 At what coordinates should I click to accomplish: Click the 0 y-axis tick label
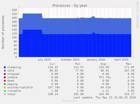[16, 57]
